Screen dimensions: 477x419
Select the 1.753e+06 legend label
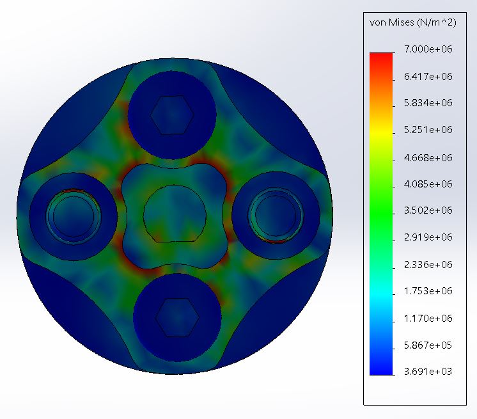428,291
